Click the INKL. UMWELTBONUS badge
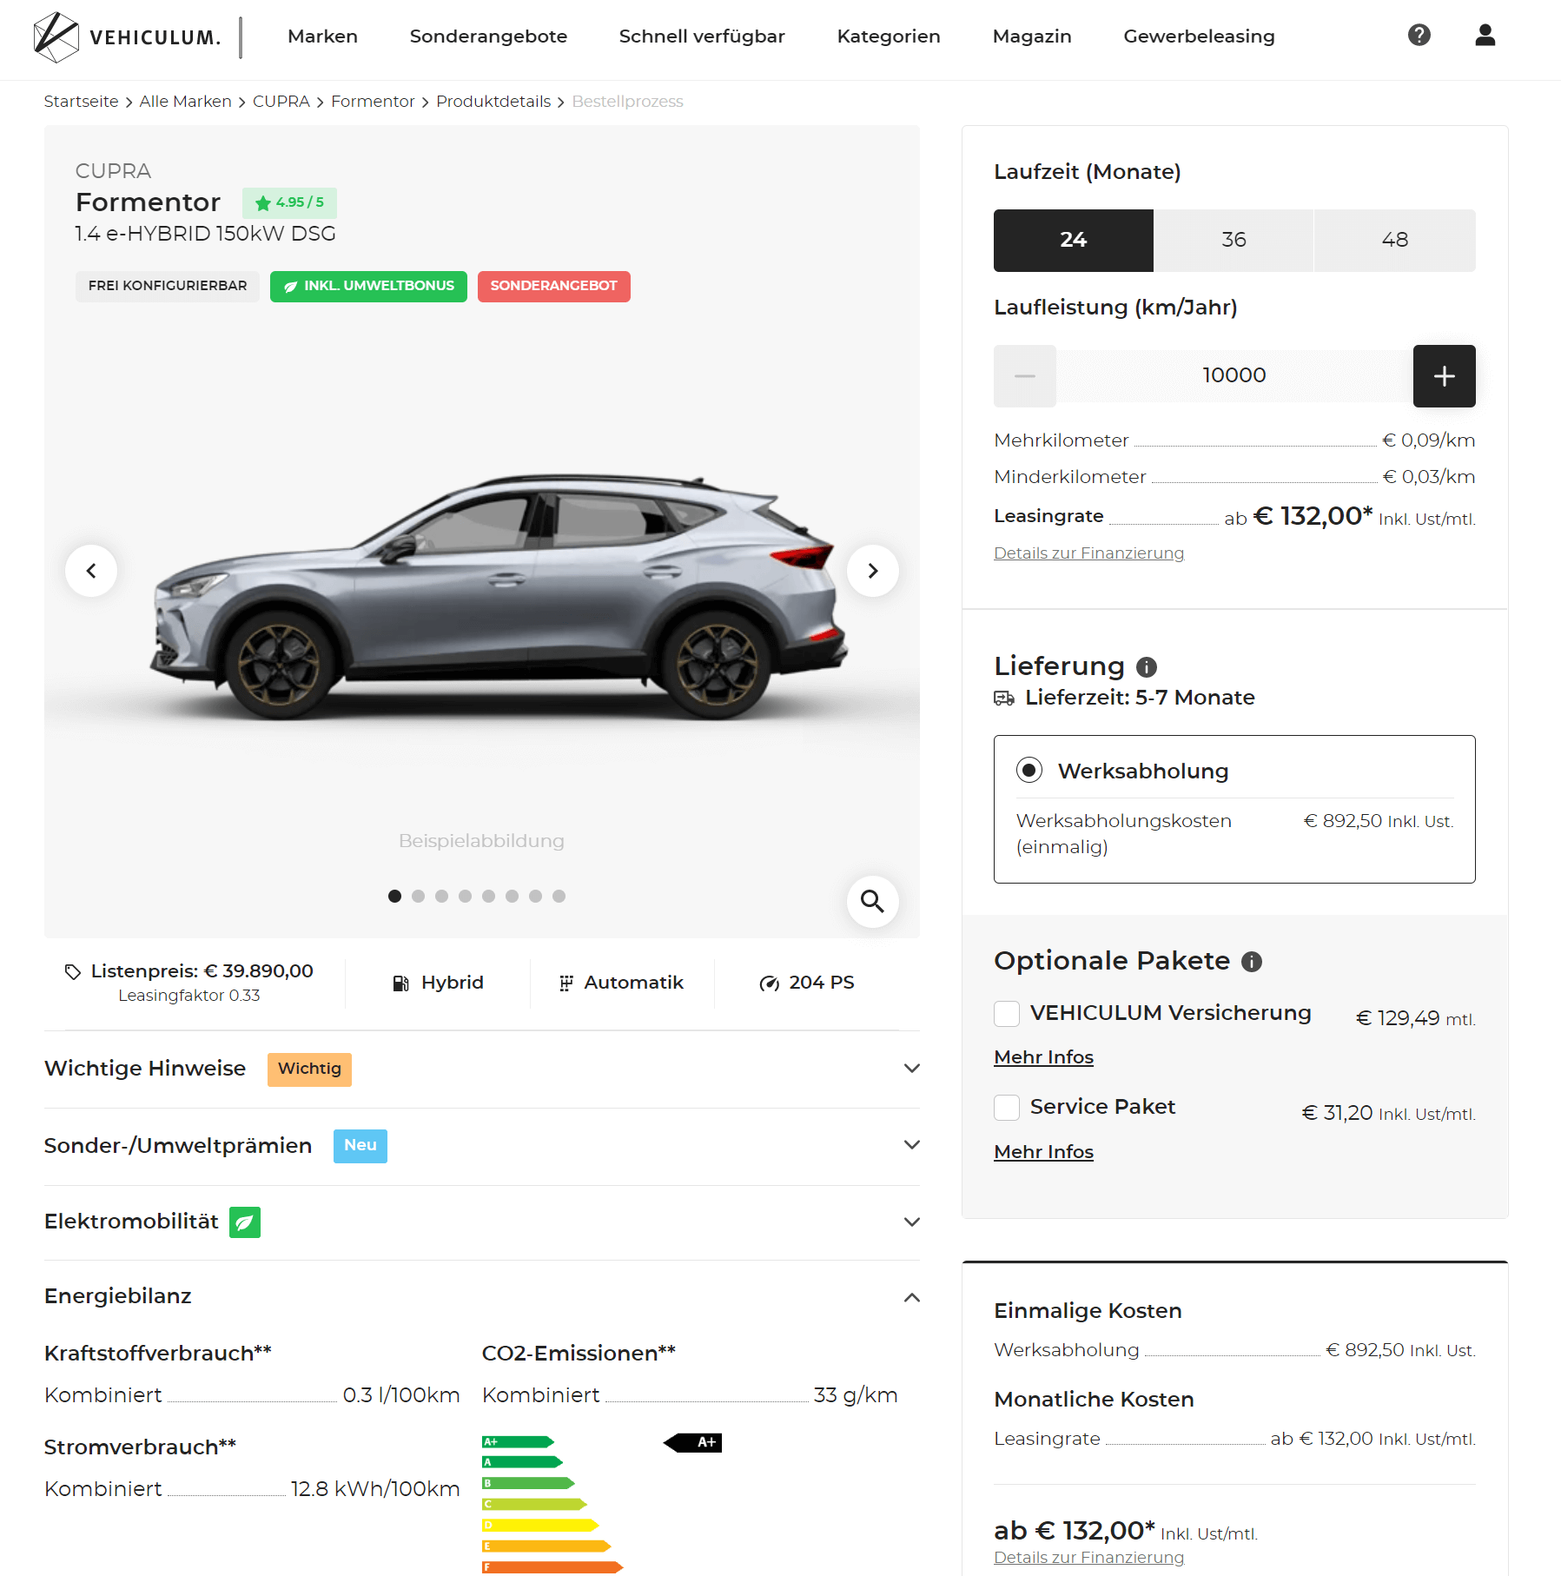Screen dimensions: 1561x1576 [368, 287]
